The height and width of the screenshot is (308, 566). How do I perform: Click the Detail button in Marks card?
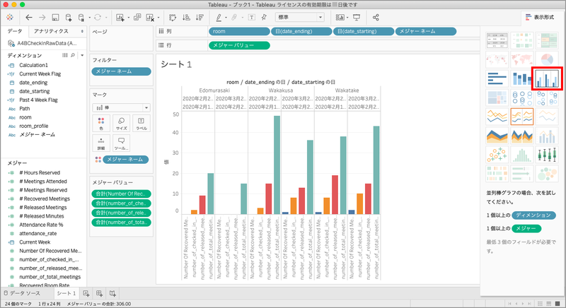pyautogui.click(x=101, y=143)
